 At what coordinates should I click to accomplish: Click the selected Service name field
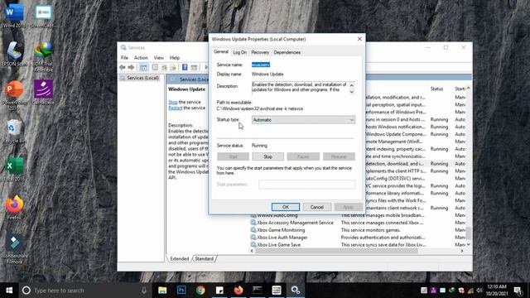click(x=261, y=65)
